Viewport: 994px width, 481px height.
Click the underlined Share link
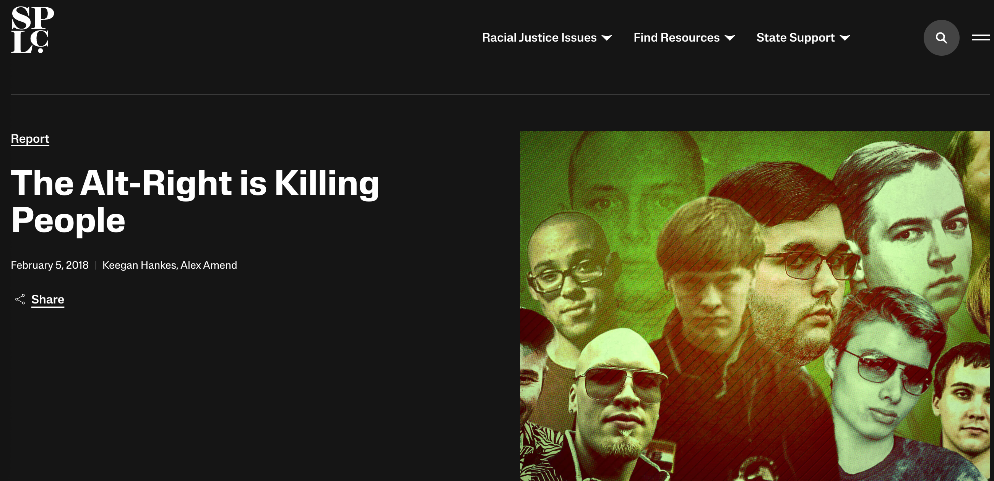point(47,299)
